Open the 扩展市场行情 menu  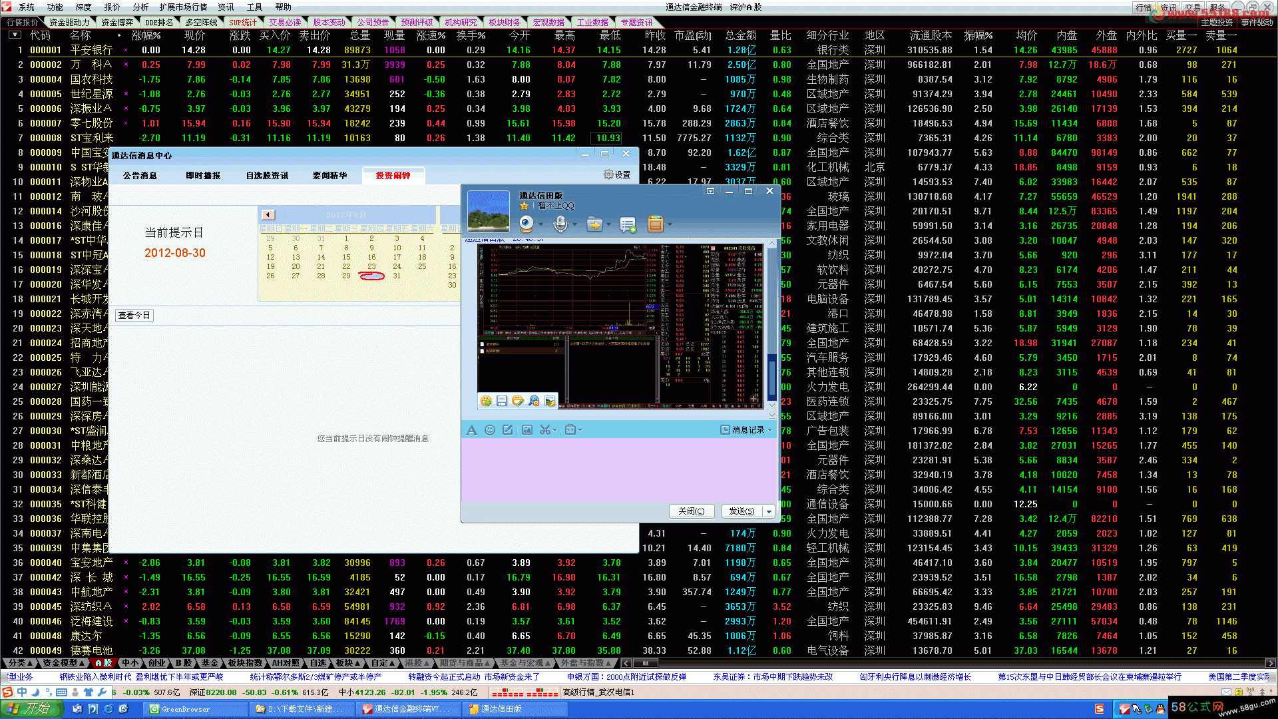pos(183,7)
